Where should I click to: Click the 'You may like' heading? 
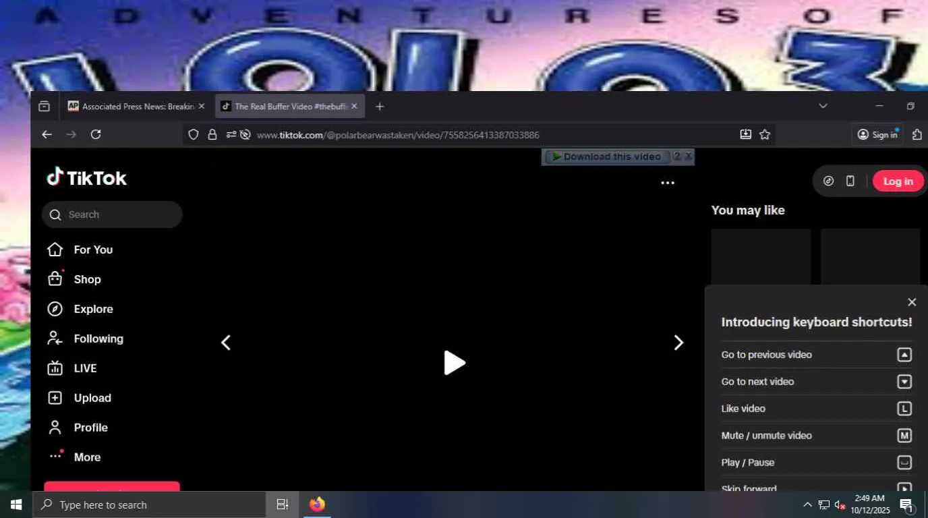point(748,210)
